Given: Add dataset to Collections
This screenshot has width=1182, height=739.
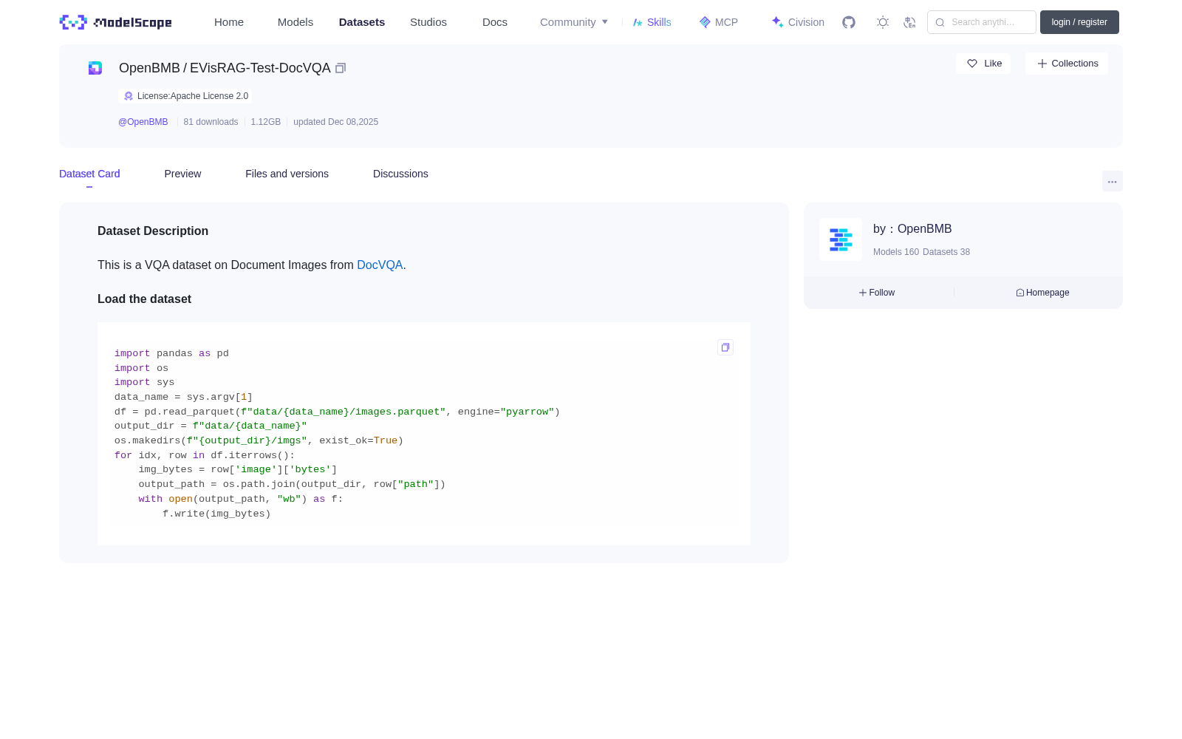Looking at the screenshot, I should coord(1067,64).
